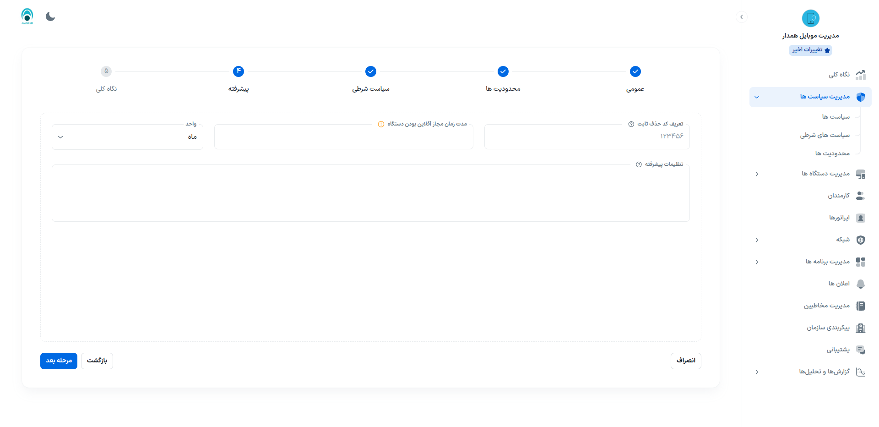The height and width of the screenshot is (427, 879).
Task: Click the Cancel button
Action: (x=685, y=361)
